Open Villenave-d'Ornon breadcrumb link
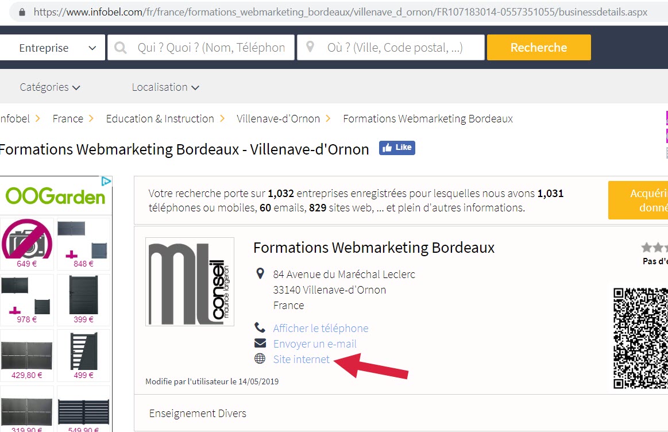Screen dimensions: 668x432 (x=278, y=118)
